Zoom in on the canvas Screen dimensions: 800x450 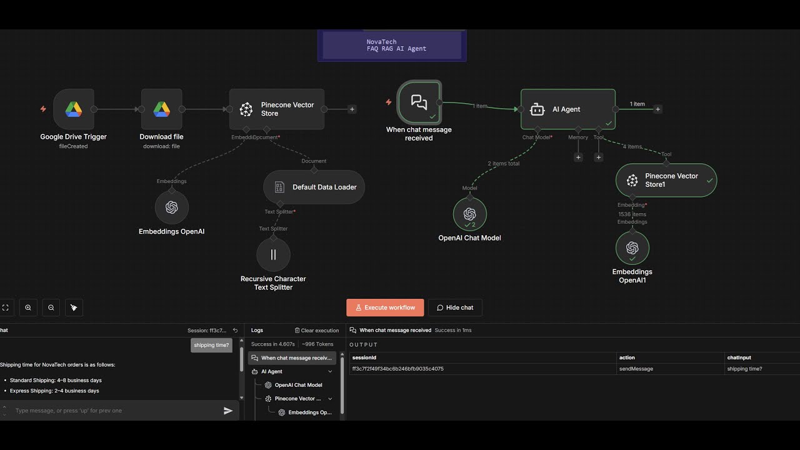coord(28,307)
